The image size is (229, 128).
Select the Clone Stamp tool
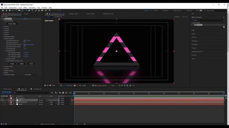(x=39, y=10)
